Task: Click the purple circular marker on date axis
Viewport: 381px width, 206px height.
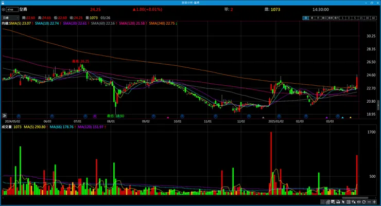Action: (95, 116)
